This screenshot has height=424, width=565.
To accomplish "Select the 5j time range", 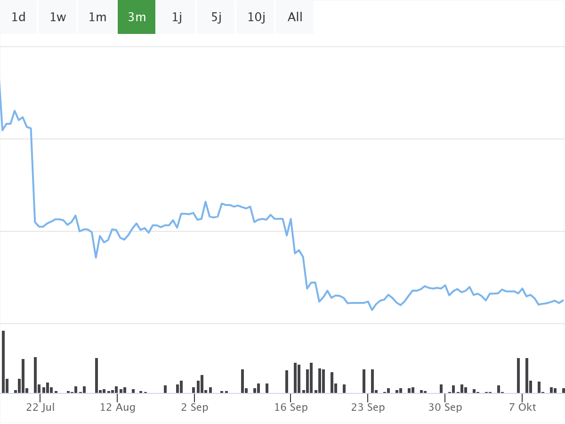I will [216, 17].
